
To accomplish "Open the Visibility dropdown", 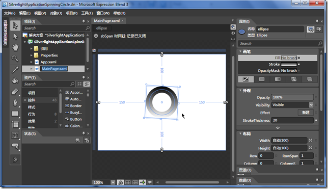I will point(311,105).
